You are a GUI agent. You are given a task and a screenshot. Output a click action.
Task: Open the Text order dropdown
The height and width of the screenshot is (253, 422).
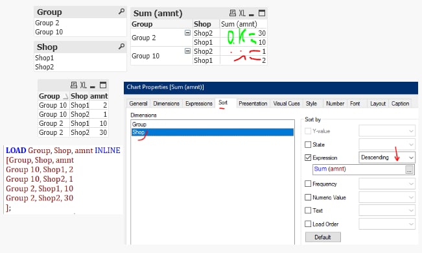pyautogui.click(x=387, y=210)
